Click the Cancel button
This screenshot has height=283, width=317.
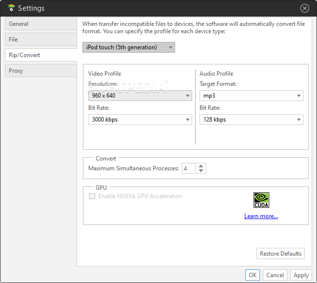click(x=275, y=275)
